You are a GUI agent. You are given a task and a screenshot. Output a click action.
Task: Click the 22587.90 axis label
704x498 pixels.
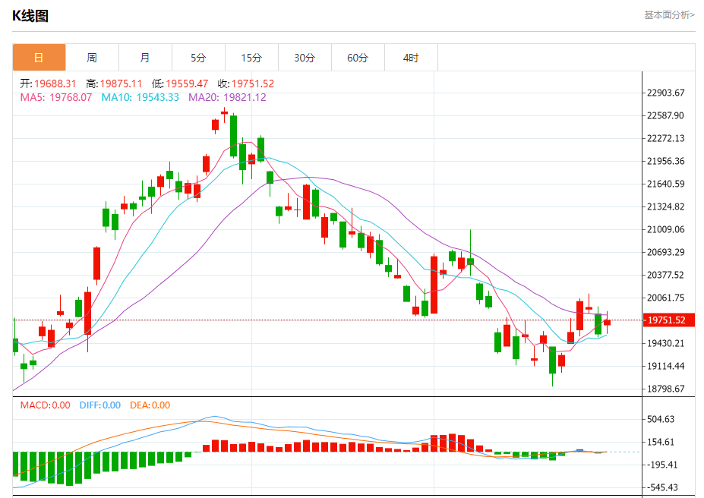665,115
